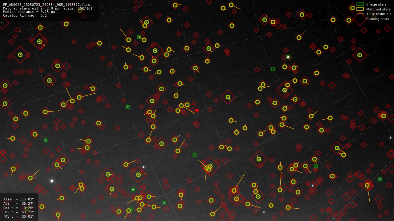Viewport: 394px width, 221px height.
Task: Click the orange line 100x residuals legend symbol
Action: pyautogui.click(x=360, y=14)
